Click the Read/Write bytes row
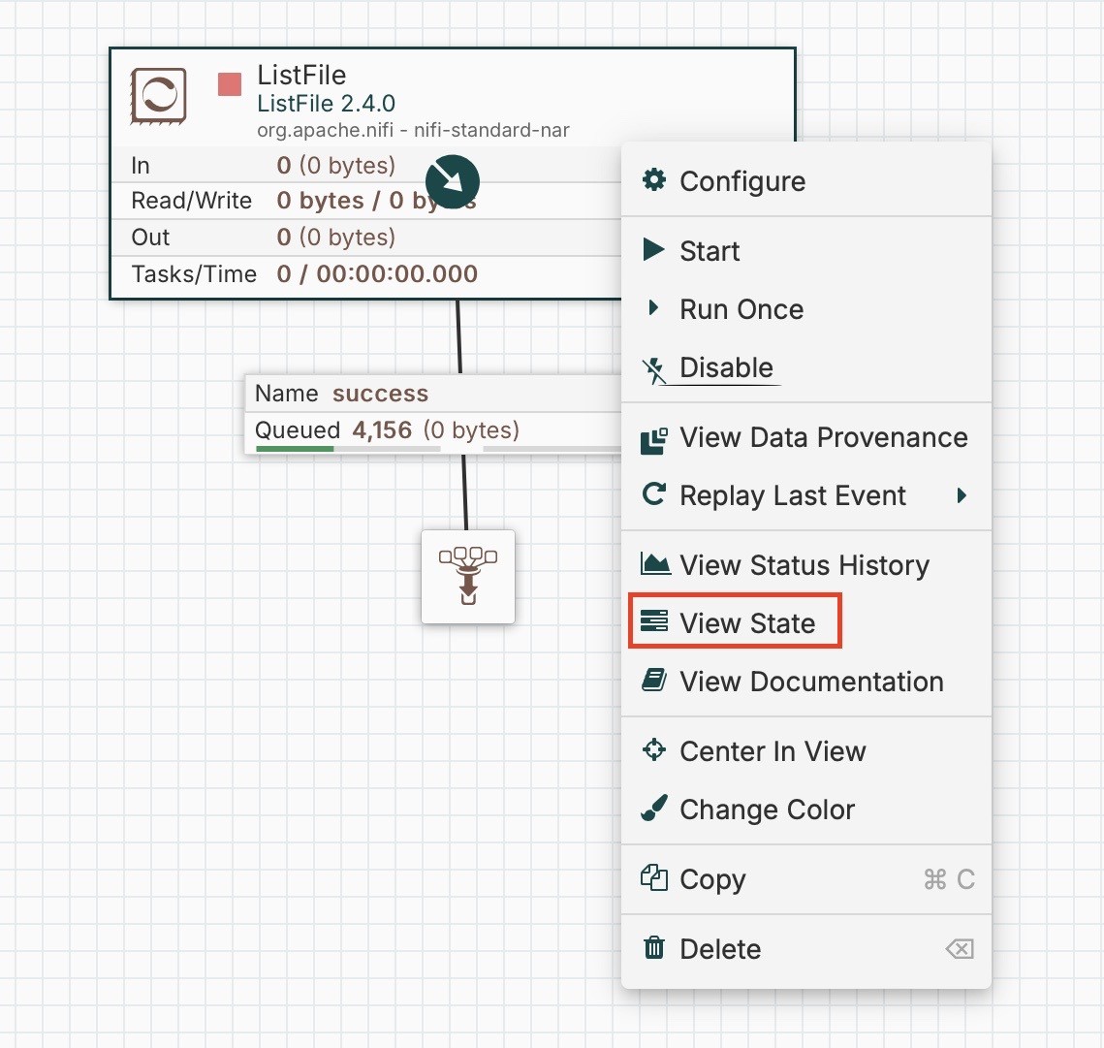Screen dimensions: 1104x1048 pos(366,201)
